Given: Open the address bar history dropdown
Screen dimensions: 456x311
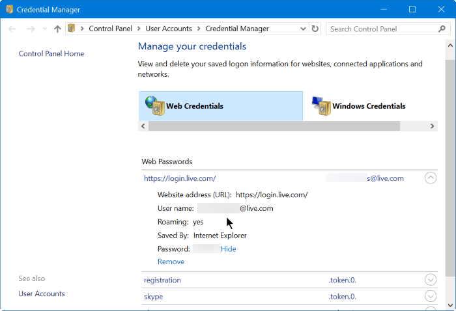Looking at the screenshot, I should pyautogui.click(x=303, y=29).
